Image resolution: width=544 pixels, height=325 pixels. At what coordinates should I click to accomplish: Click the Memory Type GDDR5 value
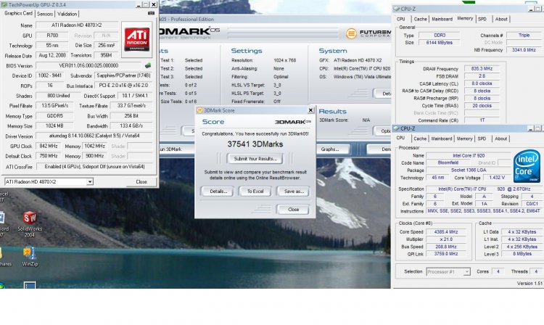(54, 115)
